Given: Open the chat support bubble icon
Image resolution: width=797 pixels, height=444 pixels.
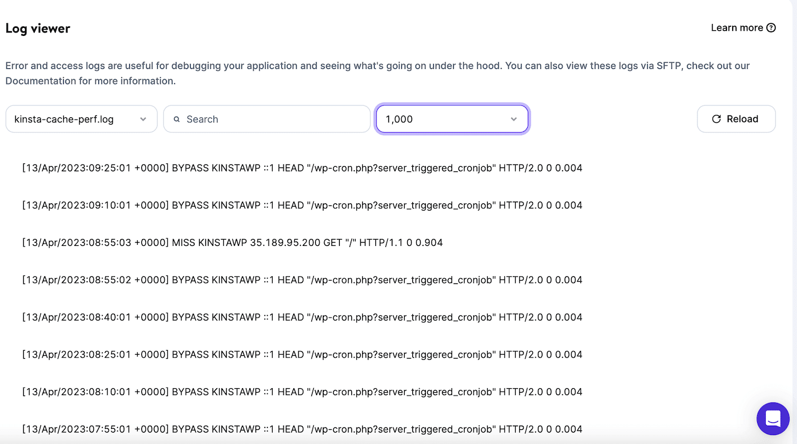Looking at the screenshot, I should click(x=773, y=418).
